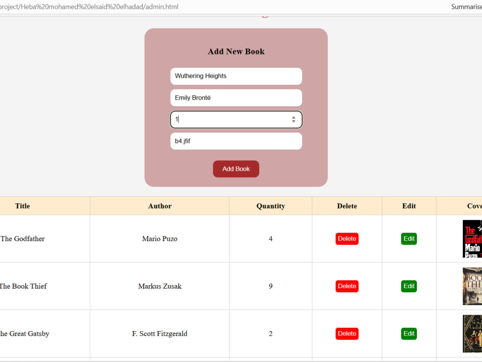Image resolution: width=482 pixels, height=362 pixels.
Task: Select the Markus Zusak author cell
Action: pos(160,286)
